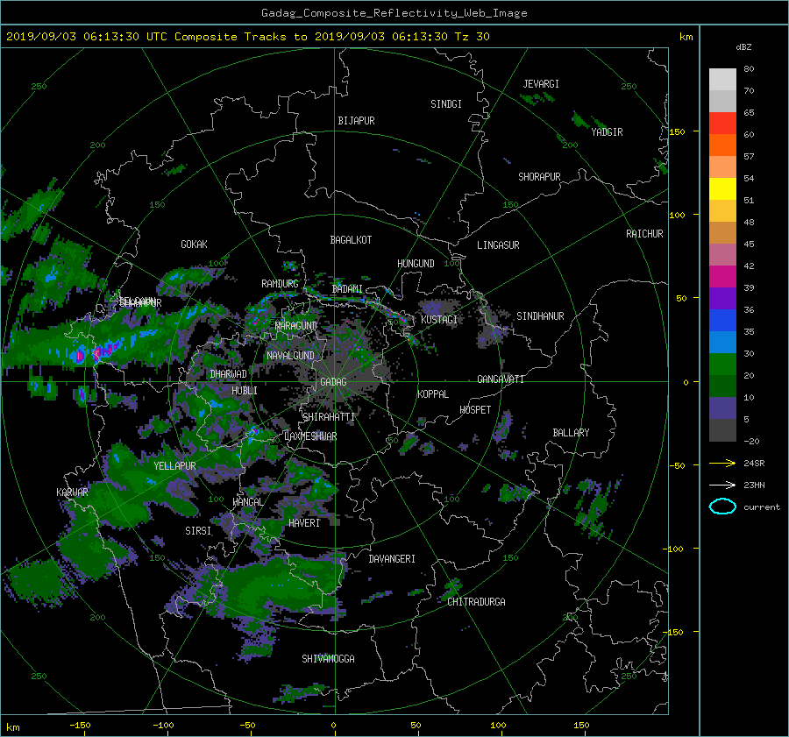The height and width of the screenshot is (737, 789).
Task: Click the BIJAPUR city label
Action: point(356,121)
